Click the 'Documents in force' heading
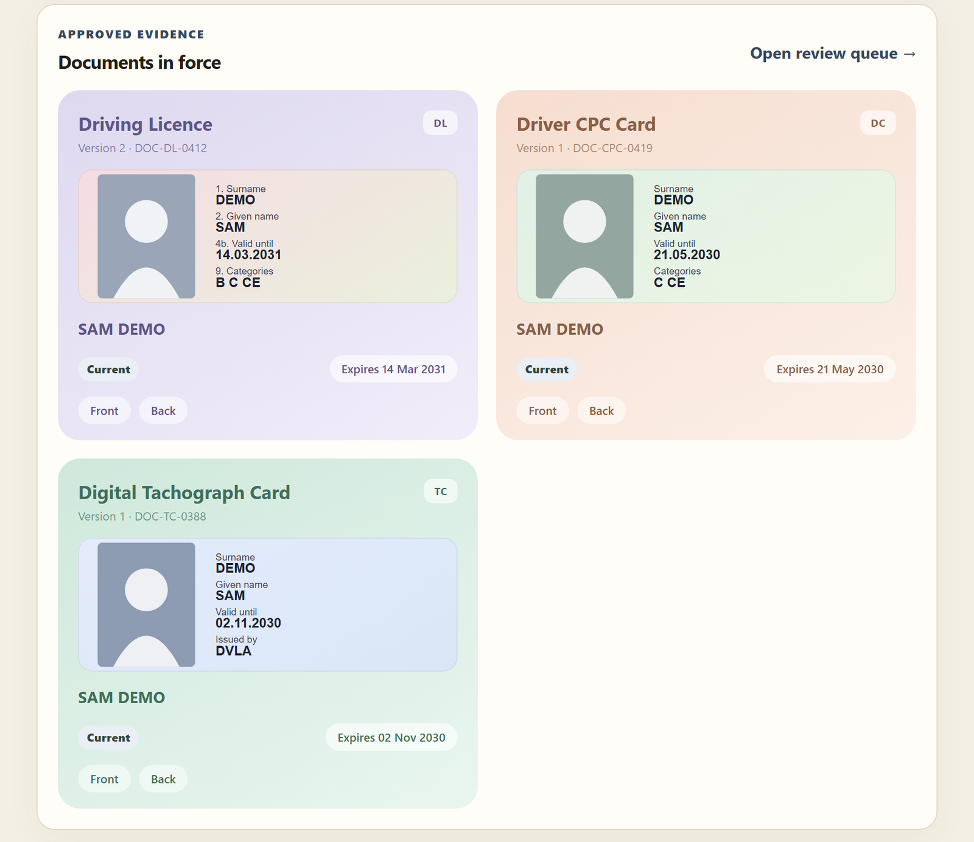 click(x=139, y=62)
